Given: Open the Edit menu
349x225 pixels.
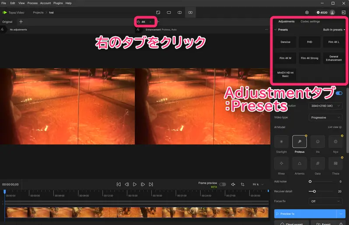Looking at the screenshot, I should [x=13, y=3].
